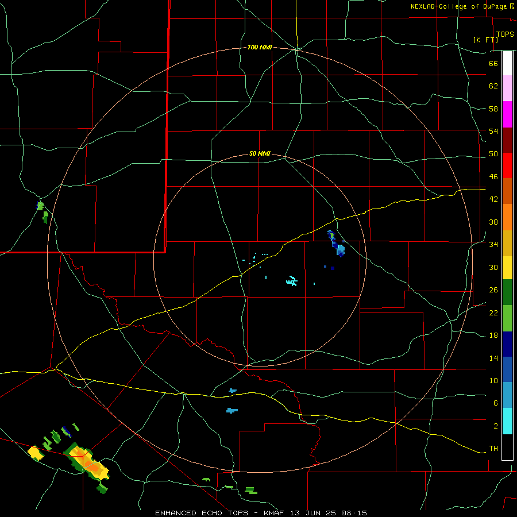Click the blue echo cluster inside 50 NMI ring
This screenshot has height=517, width=517.
(x=337, y=244)
